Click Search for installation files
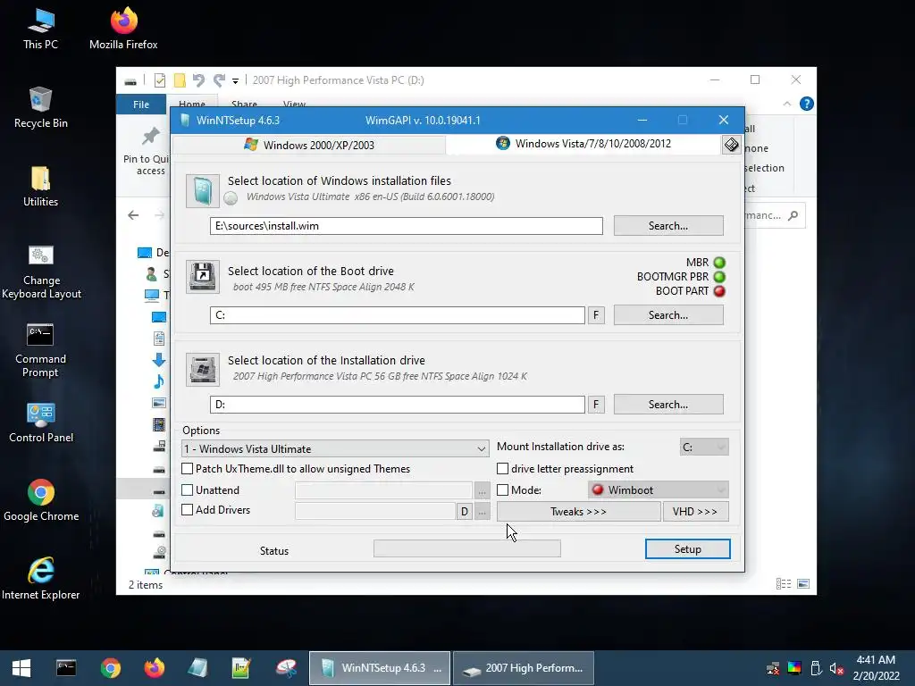 point(668,226)
